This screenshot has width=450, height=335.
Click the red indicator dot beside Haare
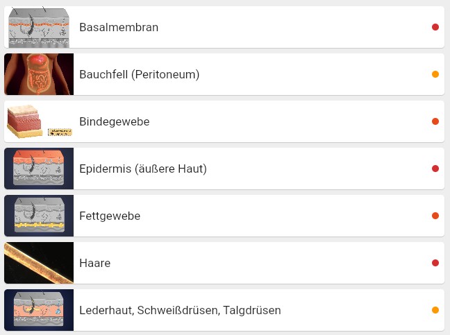[435, 263]
